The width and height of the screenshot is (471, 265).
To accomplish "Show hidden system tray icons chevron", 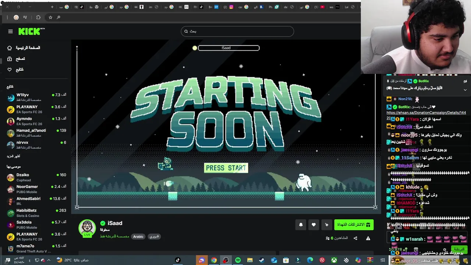I will click(x=49, y=260).
